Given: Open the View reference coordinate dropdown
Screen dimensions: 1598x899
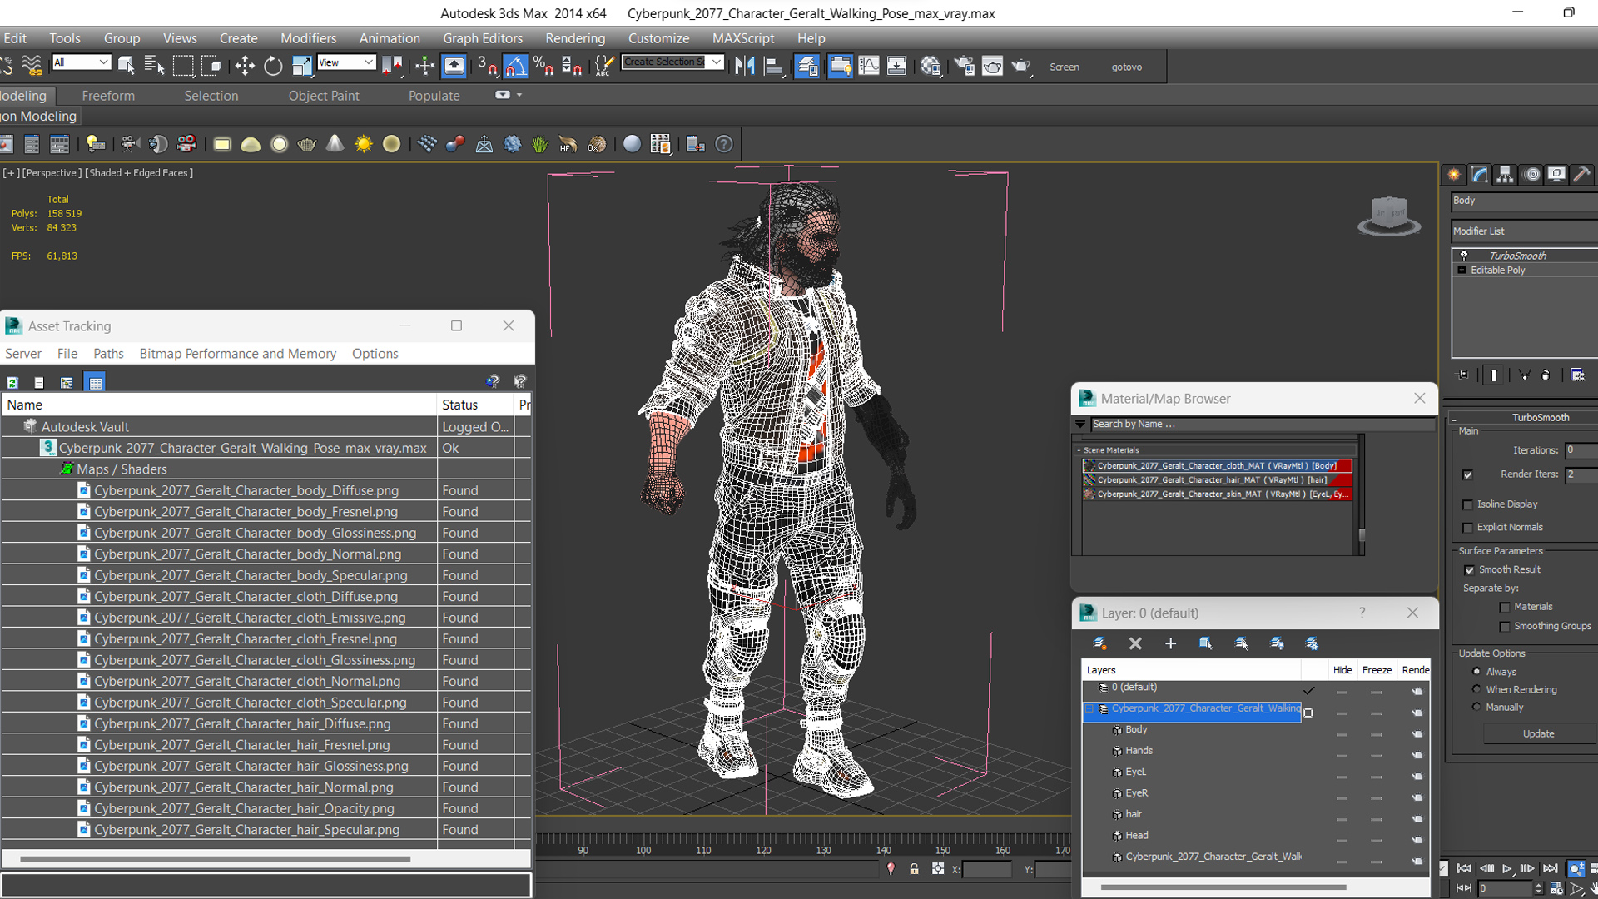Looking at the screenshot, I should pyautogui.click(x=346, y=62).
